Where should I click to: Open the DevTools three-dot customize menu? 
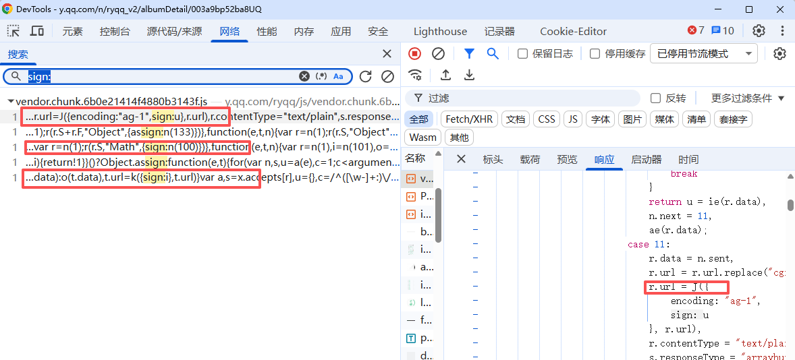click(x=783, y=31)
